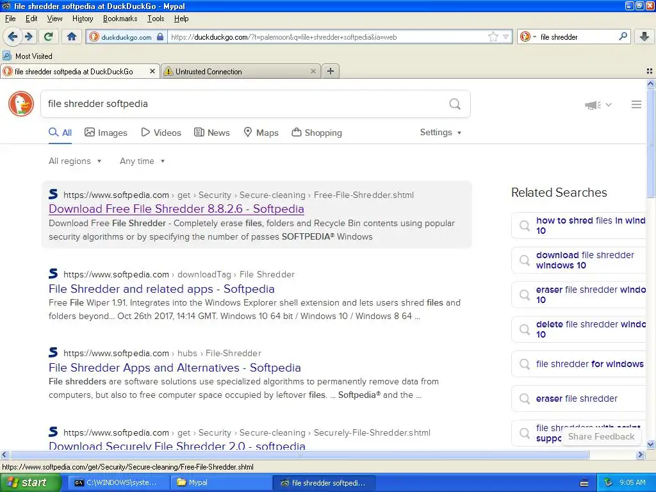The height and width of the screenshot is (492, 656).
Task: Open the Downloads arrow button
Action: (644, 37)
